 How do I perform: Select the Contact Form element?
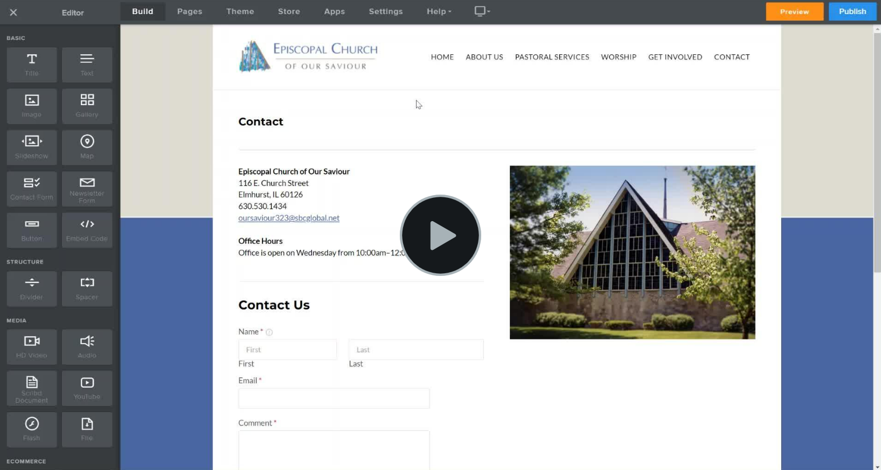click(x=31, y=189)
